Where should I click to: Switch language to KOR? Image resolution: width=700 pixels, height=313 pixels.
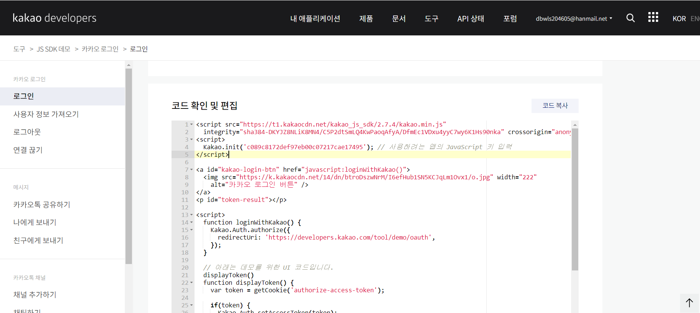point(679,18)
